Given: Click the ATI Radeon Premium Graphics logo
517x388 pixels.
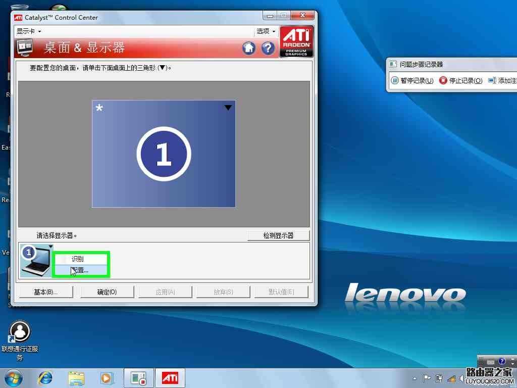Looking at the screenshot, I should coord(296,41).
